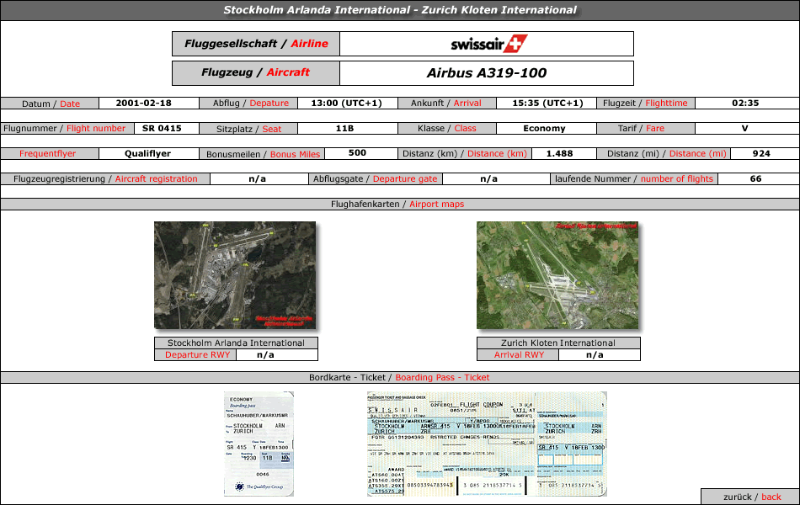Viewport: 800px width, 505px height.
Task: Click the laufende Nummer / number of flights label
Action: coord(633,179)
